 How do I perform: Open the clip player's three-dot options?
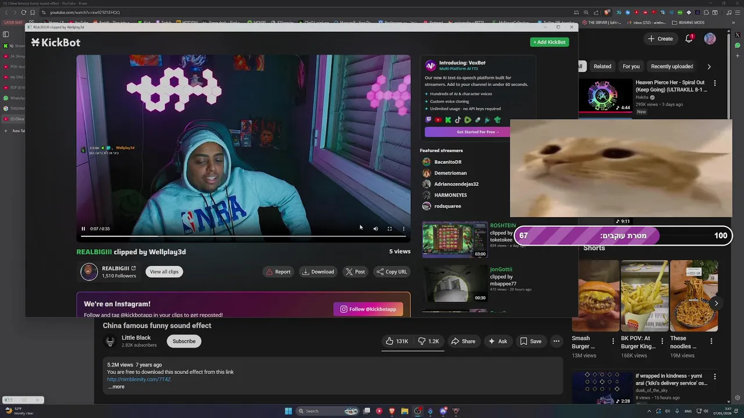(403, 229)
